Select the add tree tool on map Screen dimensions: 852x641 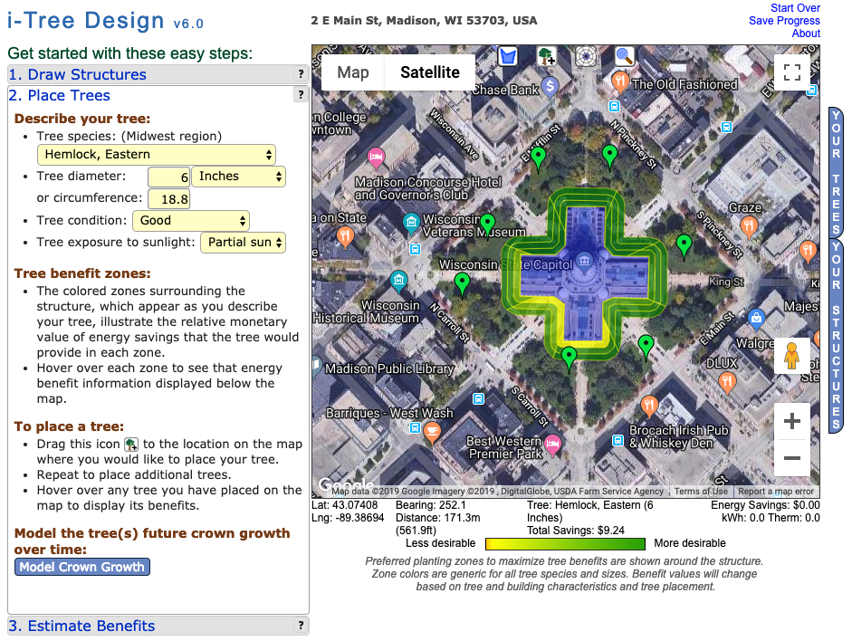[x=547, y=56]
